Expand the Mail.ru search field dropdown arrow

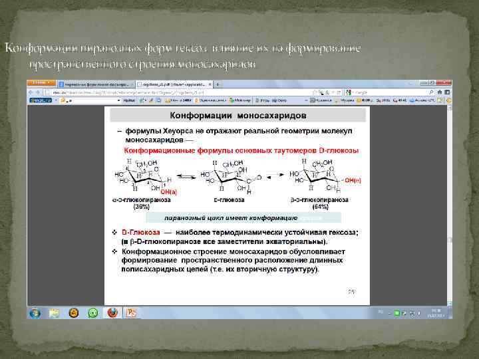click(119, 100)
